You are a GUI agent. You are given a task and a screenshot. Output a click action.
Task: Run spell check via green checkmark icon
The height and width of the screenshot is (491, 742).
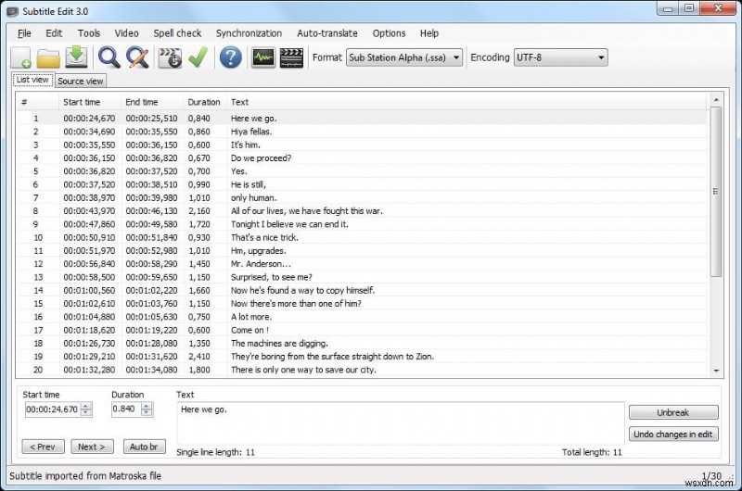point(198,57)
